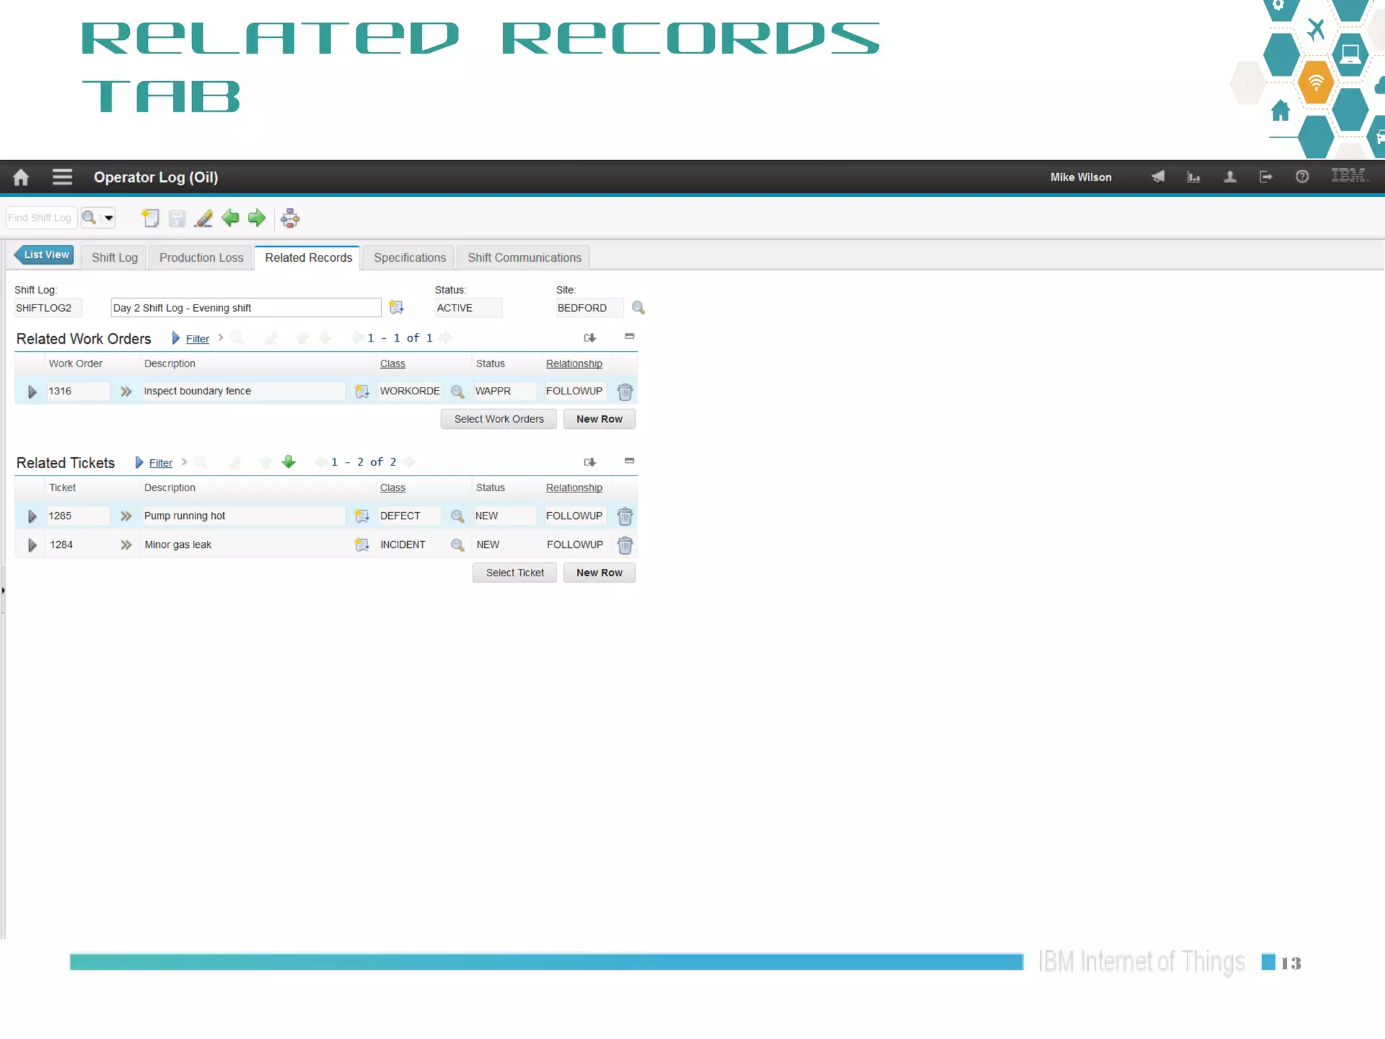The image size is (1385, 1039).
Task: Click the Select Ticket button
Action: 515,573
